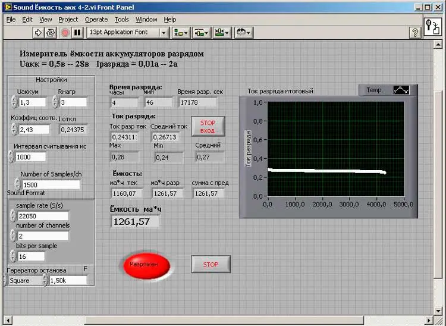Click the bottom STOP button
This screenshot has height=326, width=446.
211,264
